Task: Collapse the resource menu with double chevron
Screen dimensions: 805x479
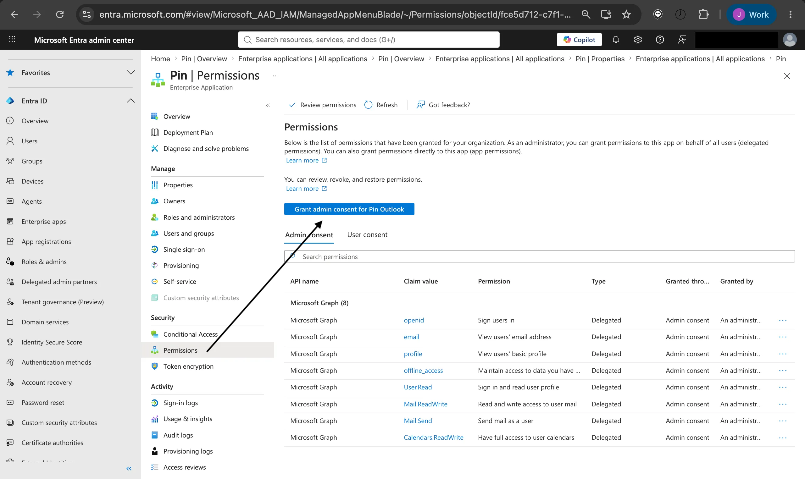Action: [268, 105]
